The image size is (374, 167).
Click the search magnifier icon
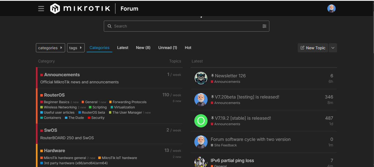[110, 26]
